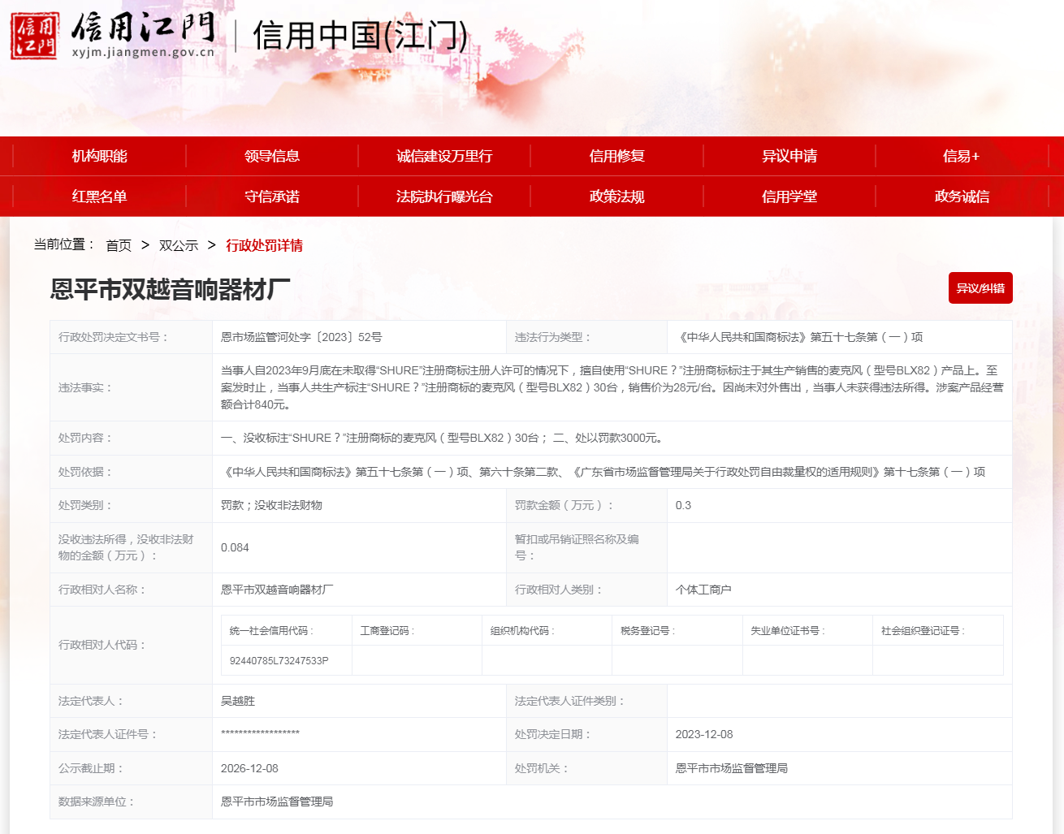
Task: Select the 信用学堂 menu item
Action: pos(789,197)
